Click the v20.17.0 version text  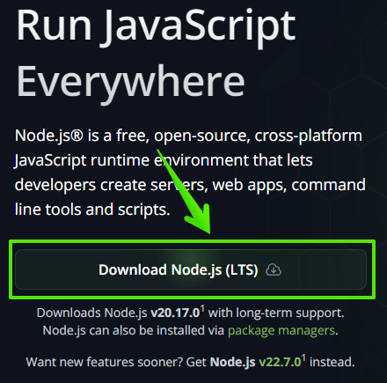click(175, 313)
